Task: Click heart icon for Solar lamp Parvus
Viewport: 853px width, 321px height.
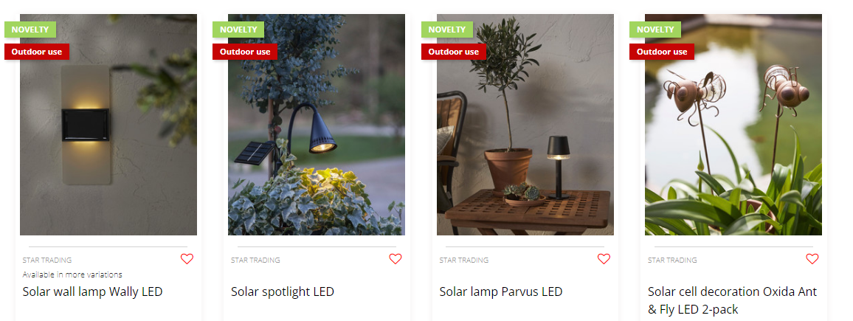Action: [604, 259]
